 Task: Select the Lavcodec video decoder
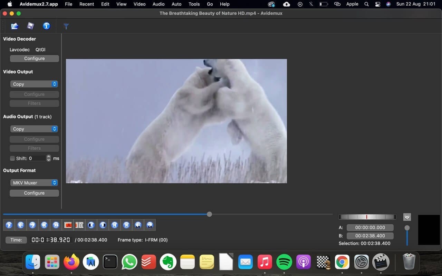(19, 49)
